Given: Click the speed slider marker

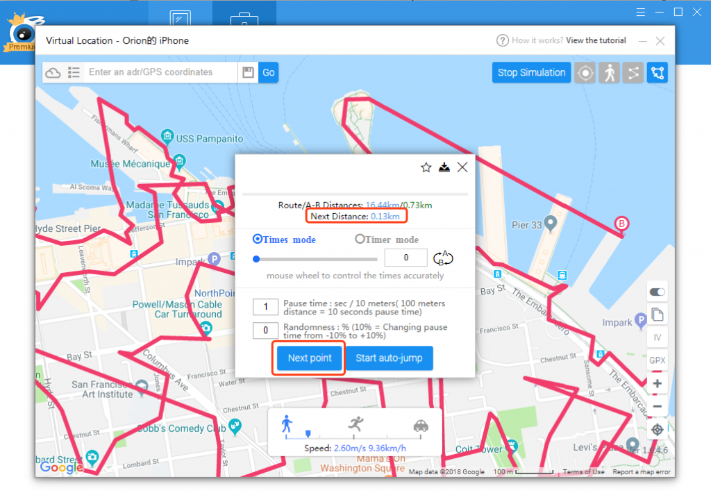Looking at the screenshot, I should [308, 434].
